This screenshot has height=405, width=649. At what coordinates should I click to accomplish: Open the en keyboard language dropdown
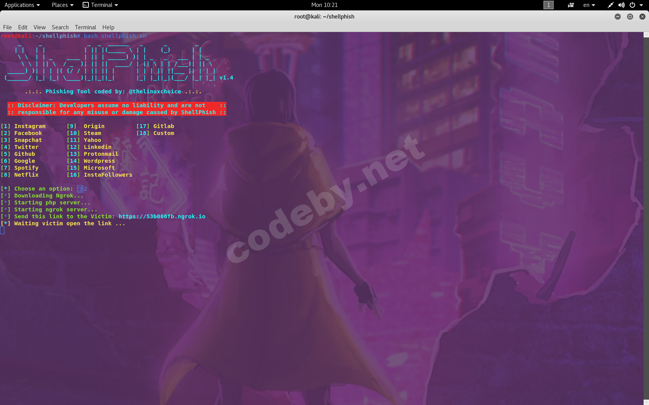589,5
